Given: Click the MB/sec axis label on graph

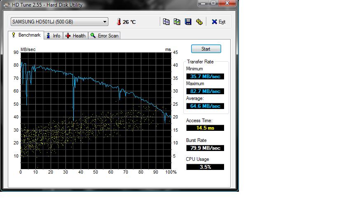Looking at the screenshot, I should point(28,49).
